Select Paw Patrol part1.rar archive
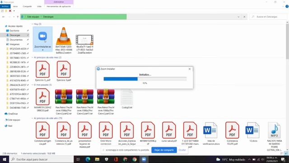This screenshot has height=163, width=289. 84,96
